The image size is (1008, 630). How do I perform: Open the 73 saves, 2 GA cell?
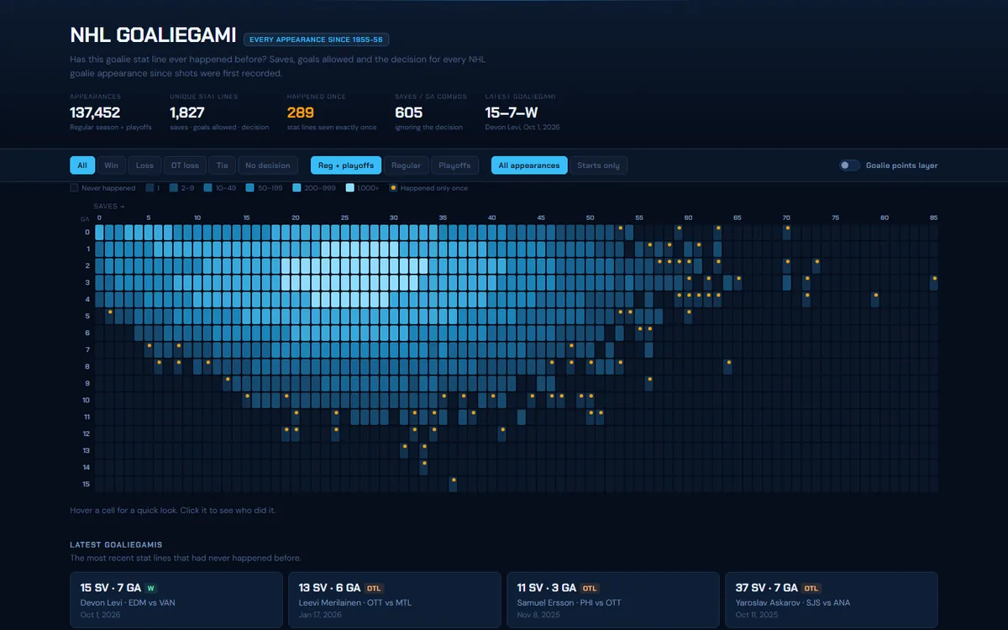click(816, 265)
